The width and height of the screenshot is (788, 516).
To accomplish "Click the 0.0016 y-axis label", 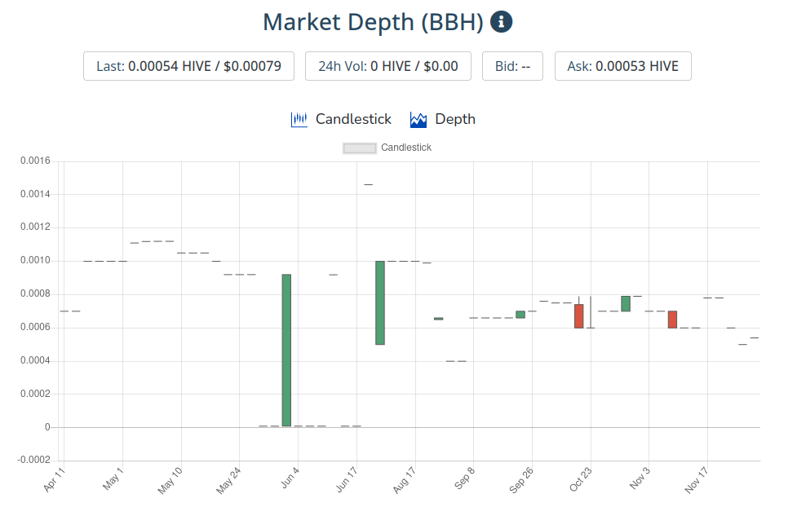I will [35, 161].
